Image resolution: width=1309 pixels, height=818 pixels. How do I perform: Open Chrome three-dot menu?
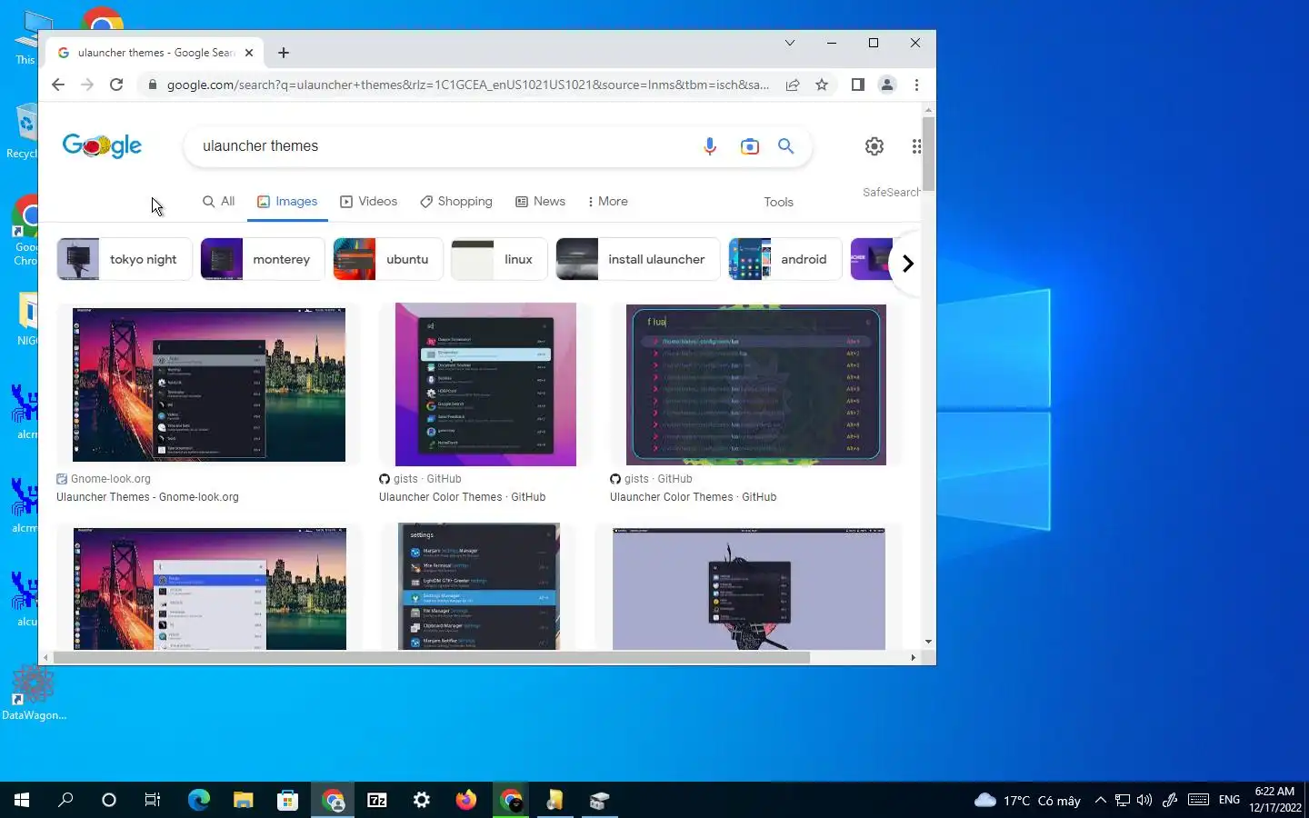click(916, 85)
